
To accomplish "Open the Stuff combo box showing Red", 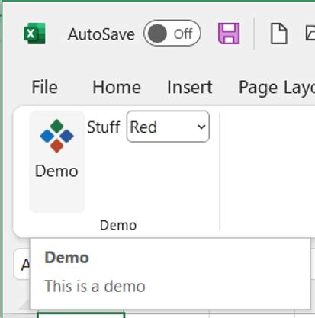I will click(168, 127).
